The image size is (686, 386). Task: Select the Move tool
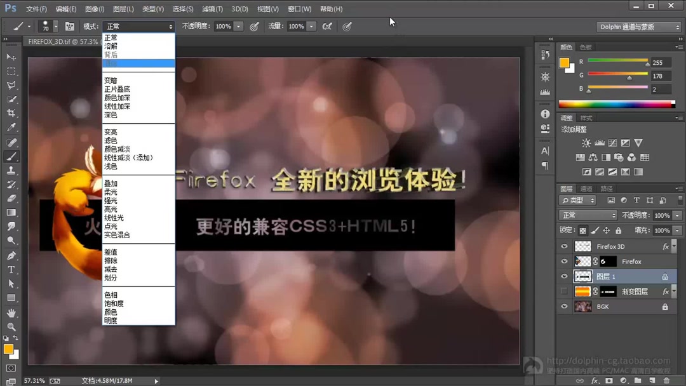point(11,57)
